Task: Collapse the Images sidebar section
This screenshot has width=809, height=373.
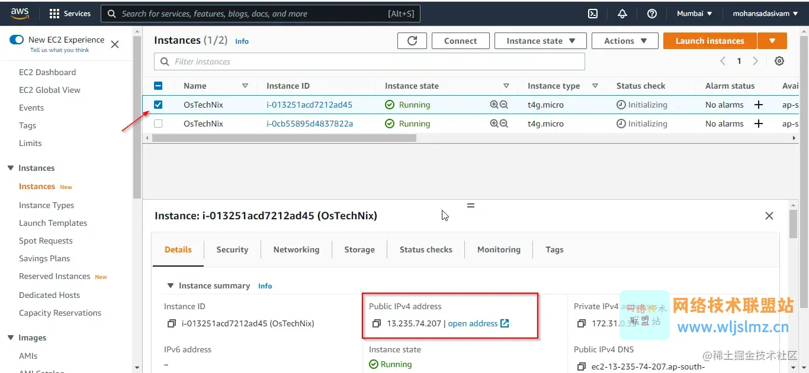Action: coord(11,338)
